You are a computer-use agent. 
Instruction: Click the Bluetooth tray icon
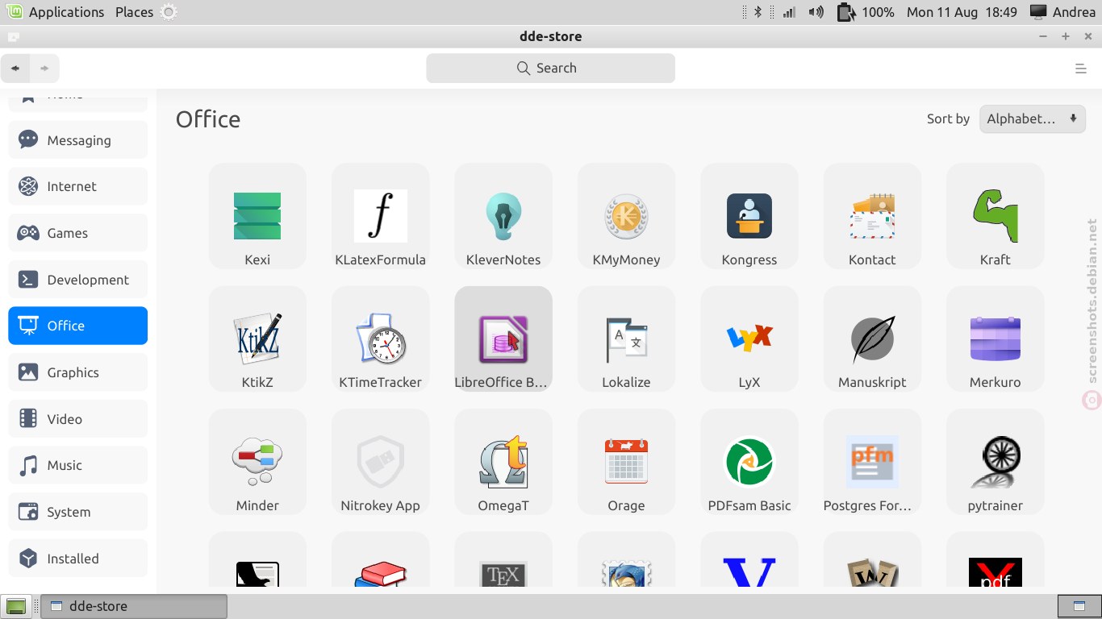758,12
